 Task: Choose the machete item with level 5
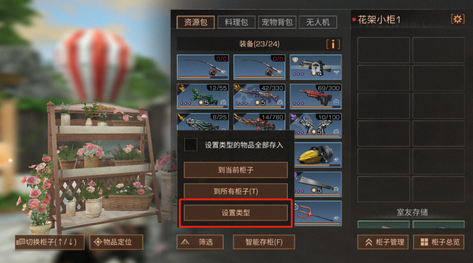[318, 184]
